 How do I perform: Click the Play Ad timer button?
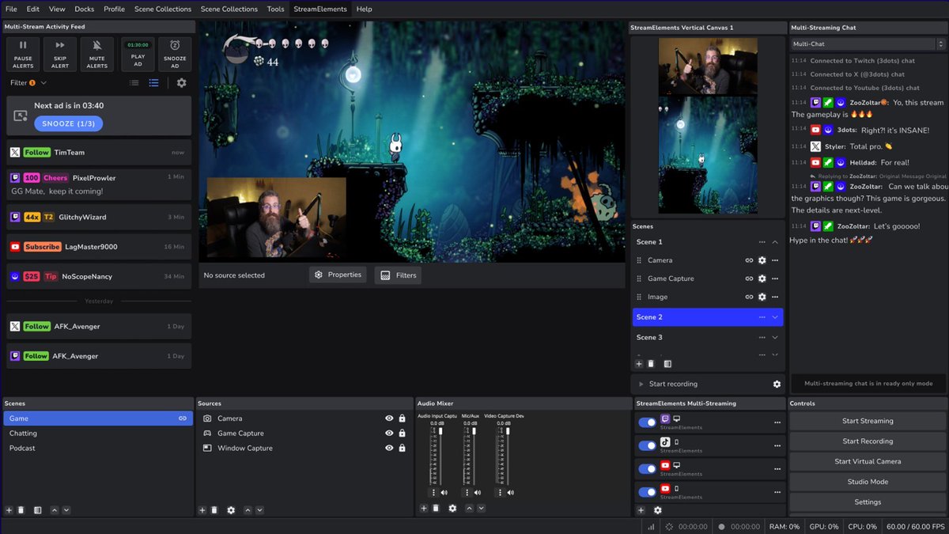click(138, 54)
